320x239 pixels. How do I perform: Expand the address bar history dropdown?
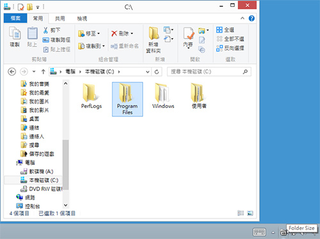pos(147,72)
